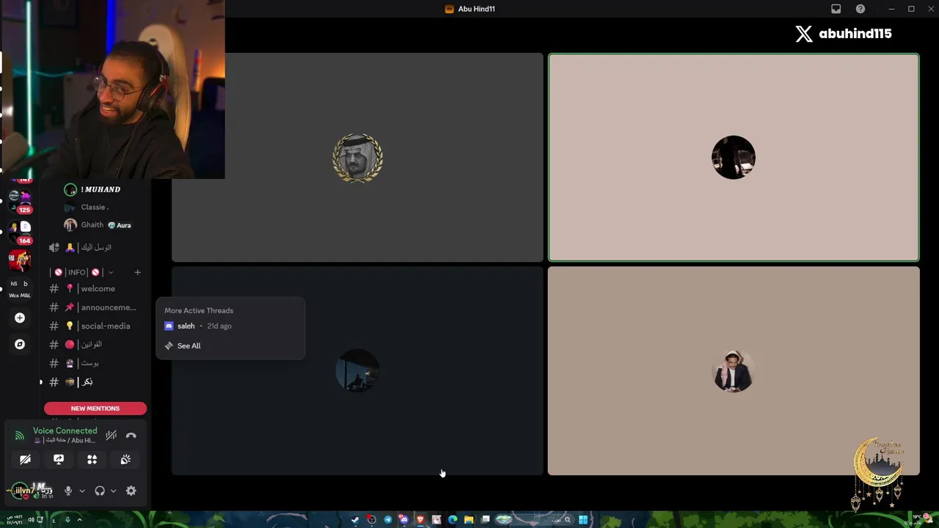
Task: Create channel in INFO category plus
Action: (137, 272)
